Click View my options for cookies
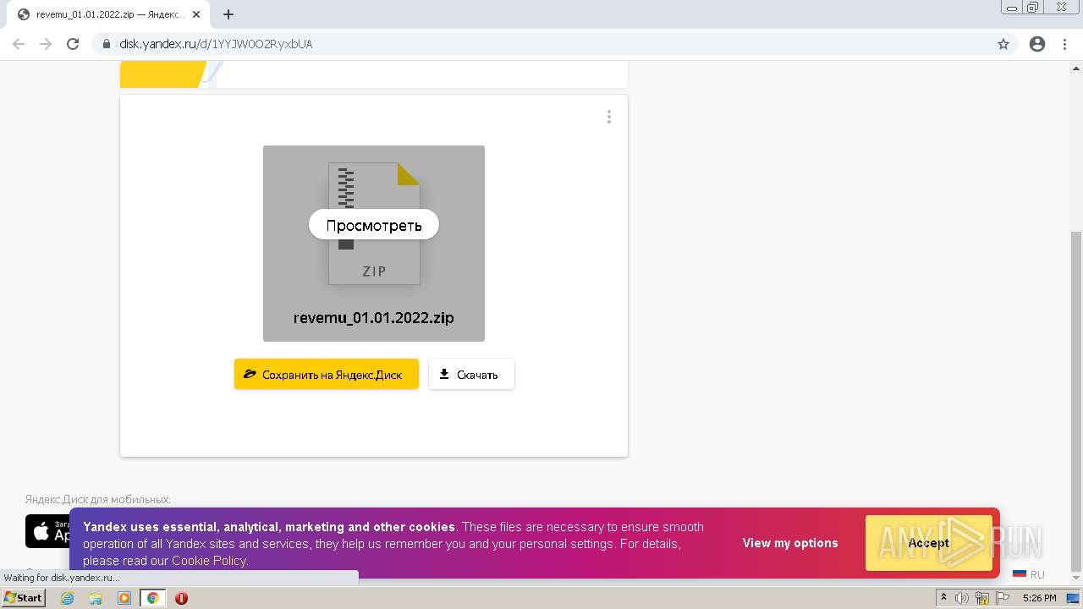Viewport: 1083px width, 609px height. pyautogui.click(x=790, y=543)
